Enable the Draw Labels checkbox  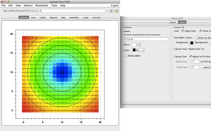126,56
